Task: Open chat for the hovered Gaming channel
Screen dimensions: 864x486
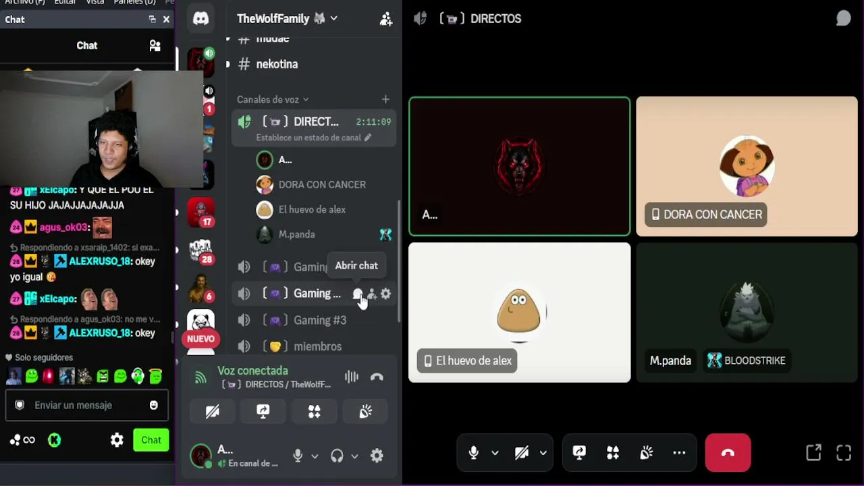Action: coord(357,294)
